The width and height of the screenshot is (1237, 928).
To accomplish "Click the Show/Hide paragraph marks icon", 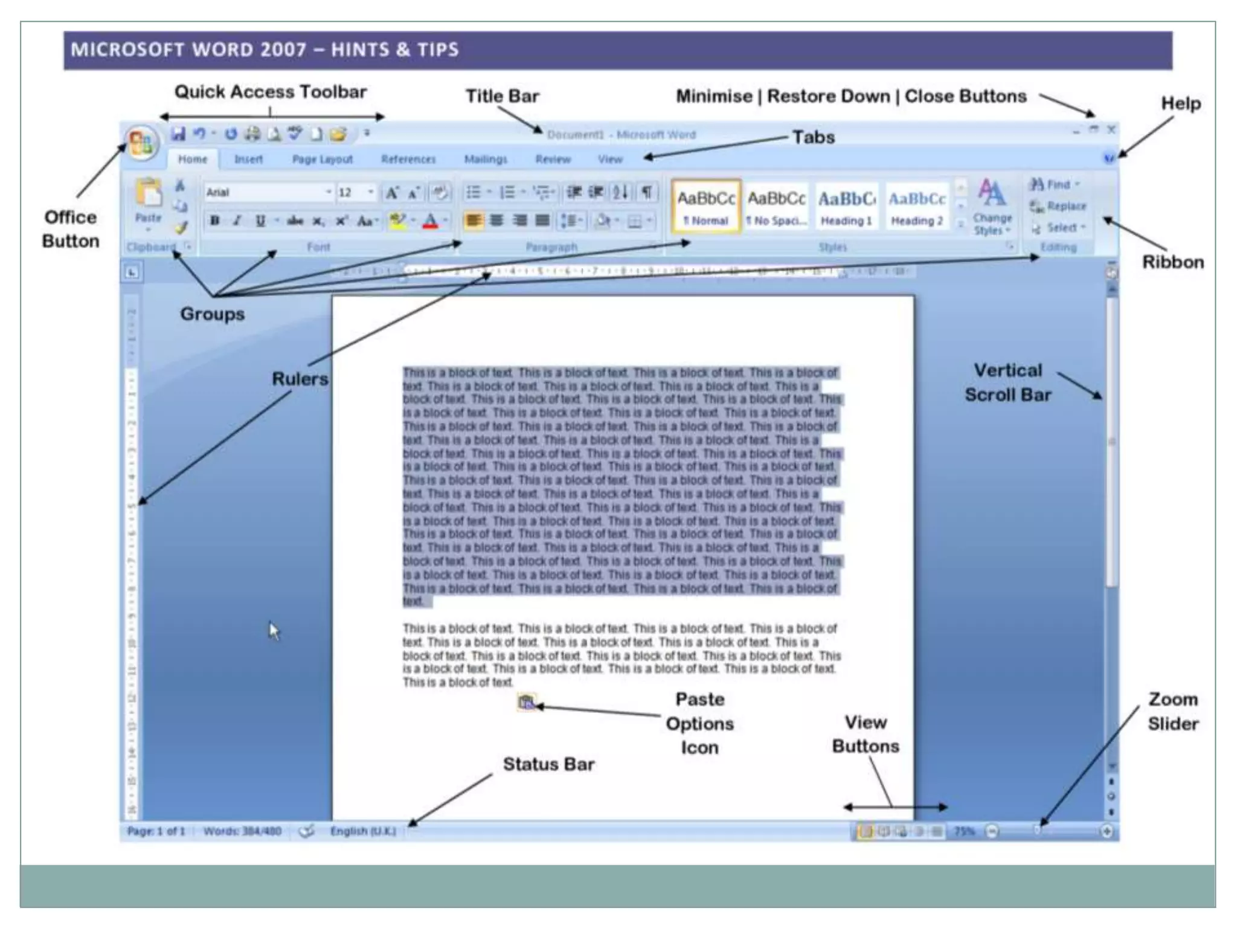I will pos(647,192).
